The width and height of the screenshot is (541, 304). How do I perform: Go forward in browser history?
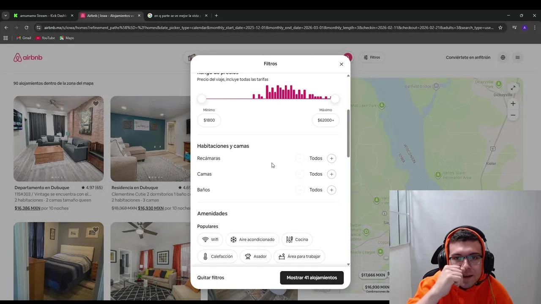(16, 27)
